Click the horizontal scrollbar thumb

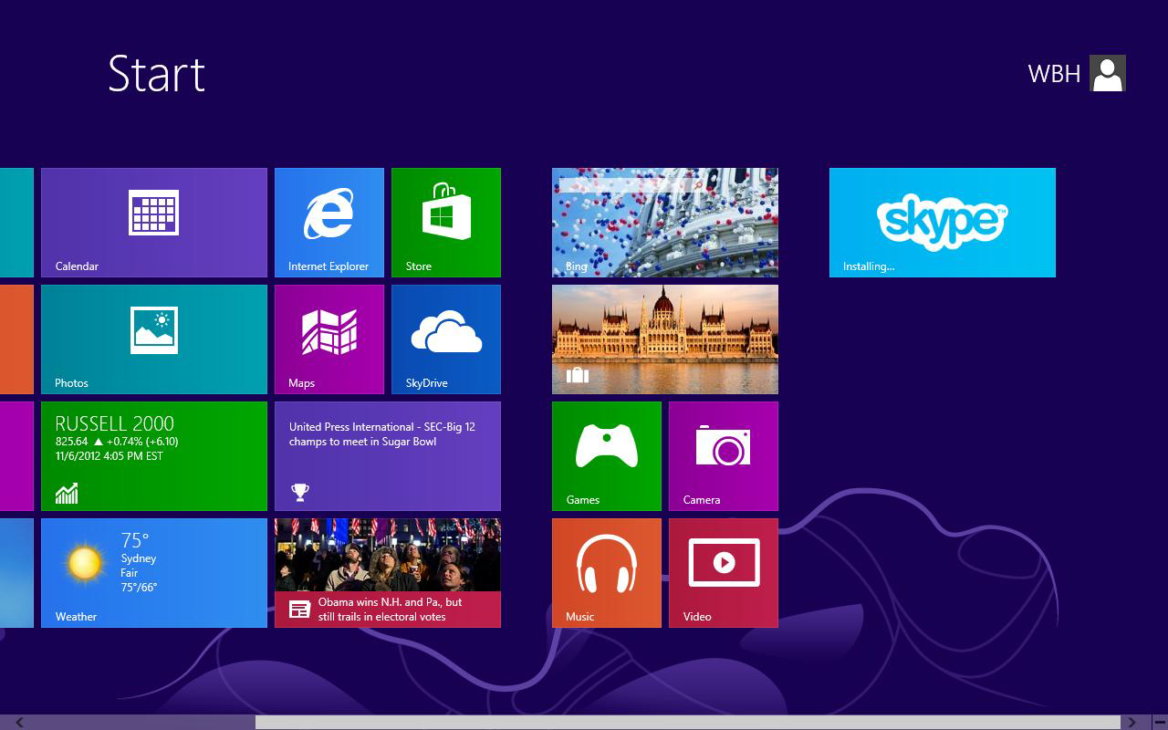tap(687, 722)
